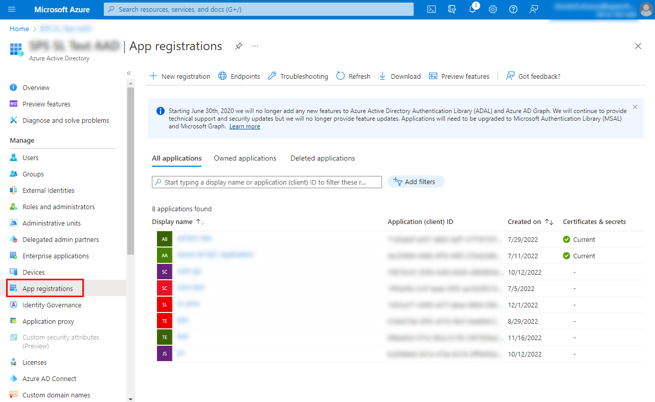Open Preview features in the toolbar
The image size is (655, 402).
459,76
